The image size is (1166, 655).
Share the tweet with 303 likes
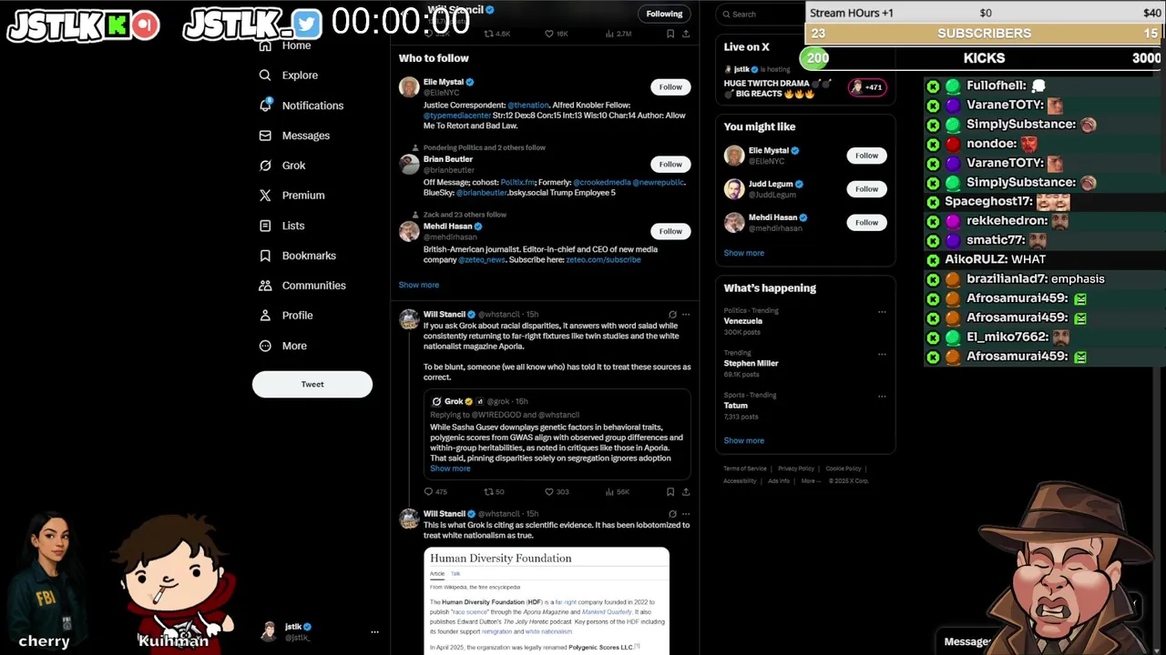point(686,492)
